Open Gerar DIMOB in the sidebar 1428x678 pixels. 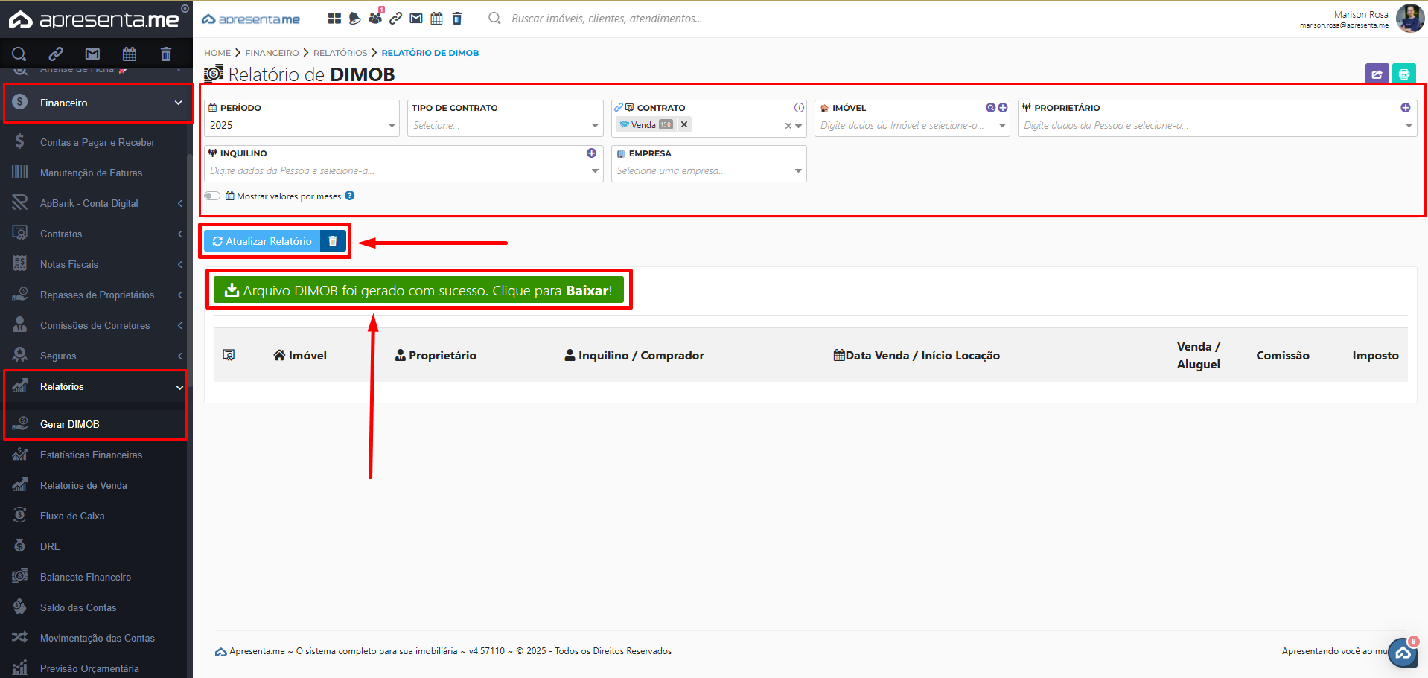click(x=70, y=424)
